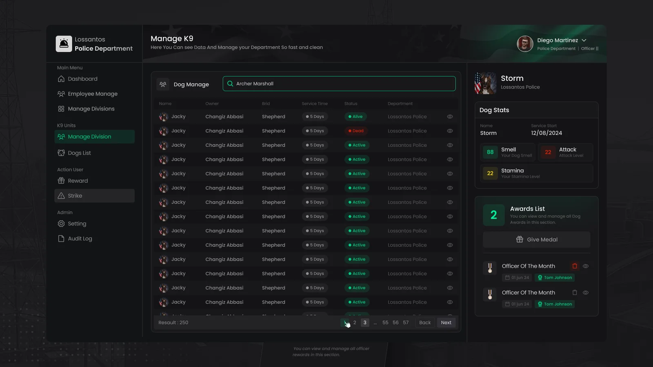Toggle eye icon on the Alive status row
Image resolution: width=653 pixels, height=367 pixels.
[450, 117]
